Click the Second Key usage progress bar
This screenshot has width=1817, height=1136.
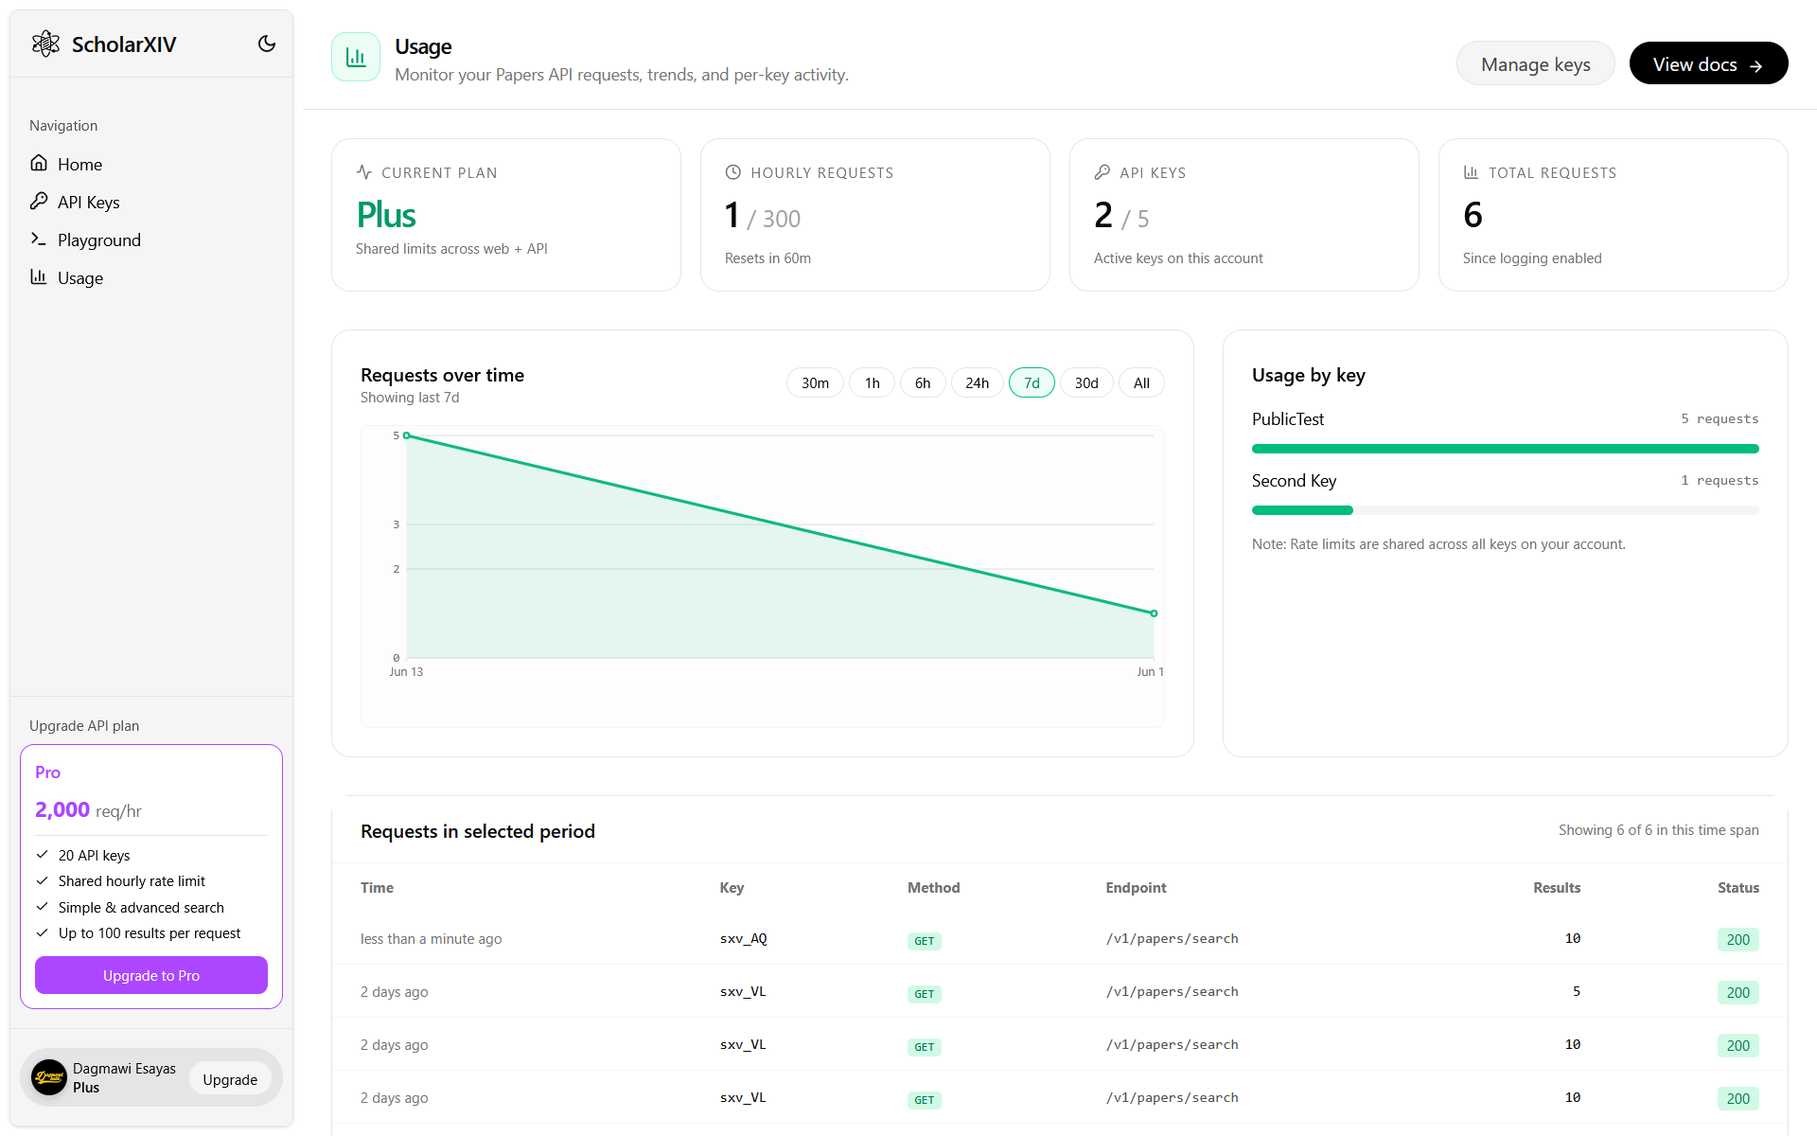pos(1505,510)
